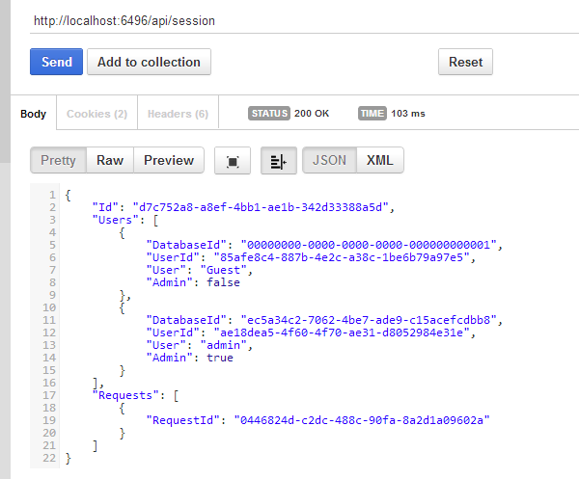Open the Headers (6) tab
This screenshot has width=579, height=479.
click(178, 114)
